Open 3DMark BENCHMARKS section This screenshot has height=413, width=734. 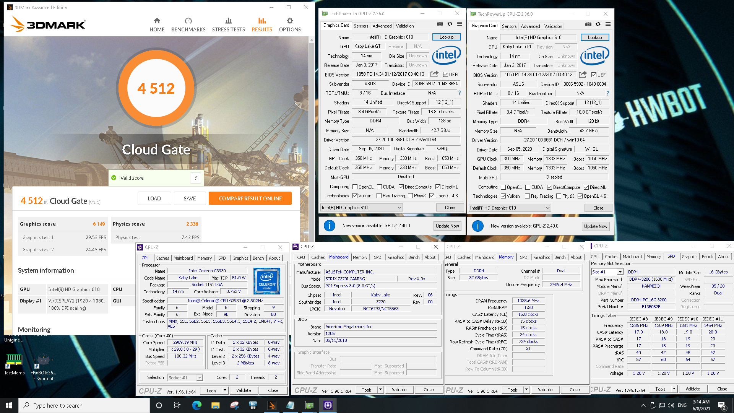(x=188, y=24)
